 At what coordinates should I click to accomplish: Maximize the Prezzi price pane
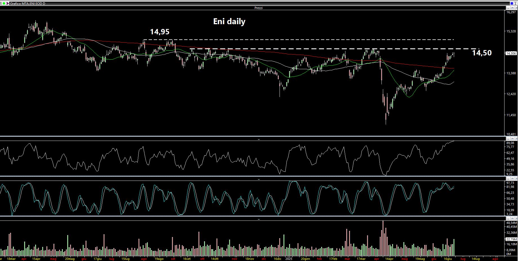(512, 8)
